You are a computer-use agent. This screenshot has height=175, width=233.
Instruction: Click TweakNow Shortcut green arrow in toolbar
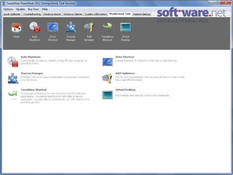[x=107, y=27]
